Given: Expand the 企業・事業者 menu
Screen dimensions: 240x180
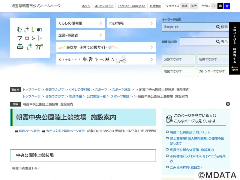Looking at the screenshot, I should coord(80,35).
